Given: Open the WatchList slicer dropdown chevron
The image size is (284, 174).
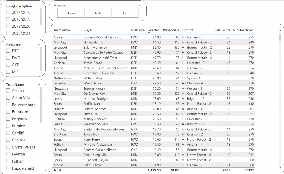Looking at the screenshot, I should 140,6.
